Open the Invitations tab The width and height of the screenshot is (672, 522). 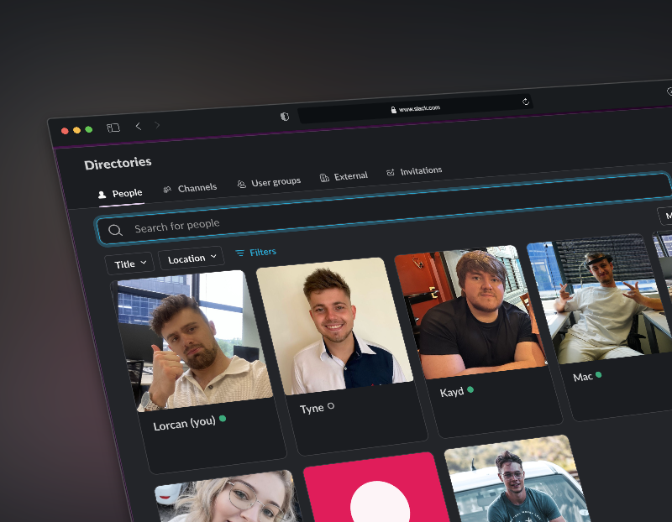tap(414, 171)
